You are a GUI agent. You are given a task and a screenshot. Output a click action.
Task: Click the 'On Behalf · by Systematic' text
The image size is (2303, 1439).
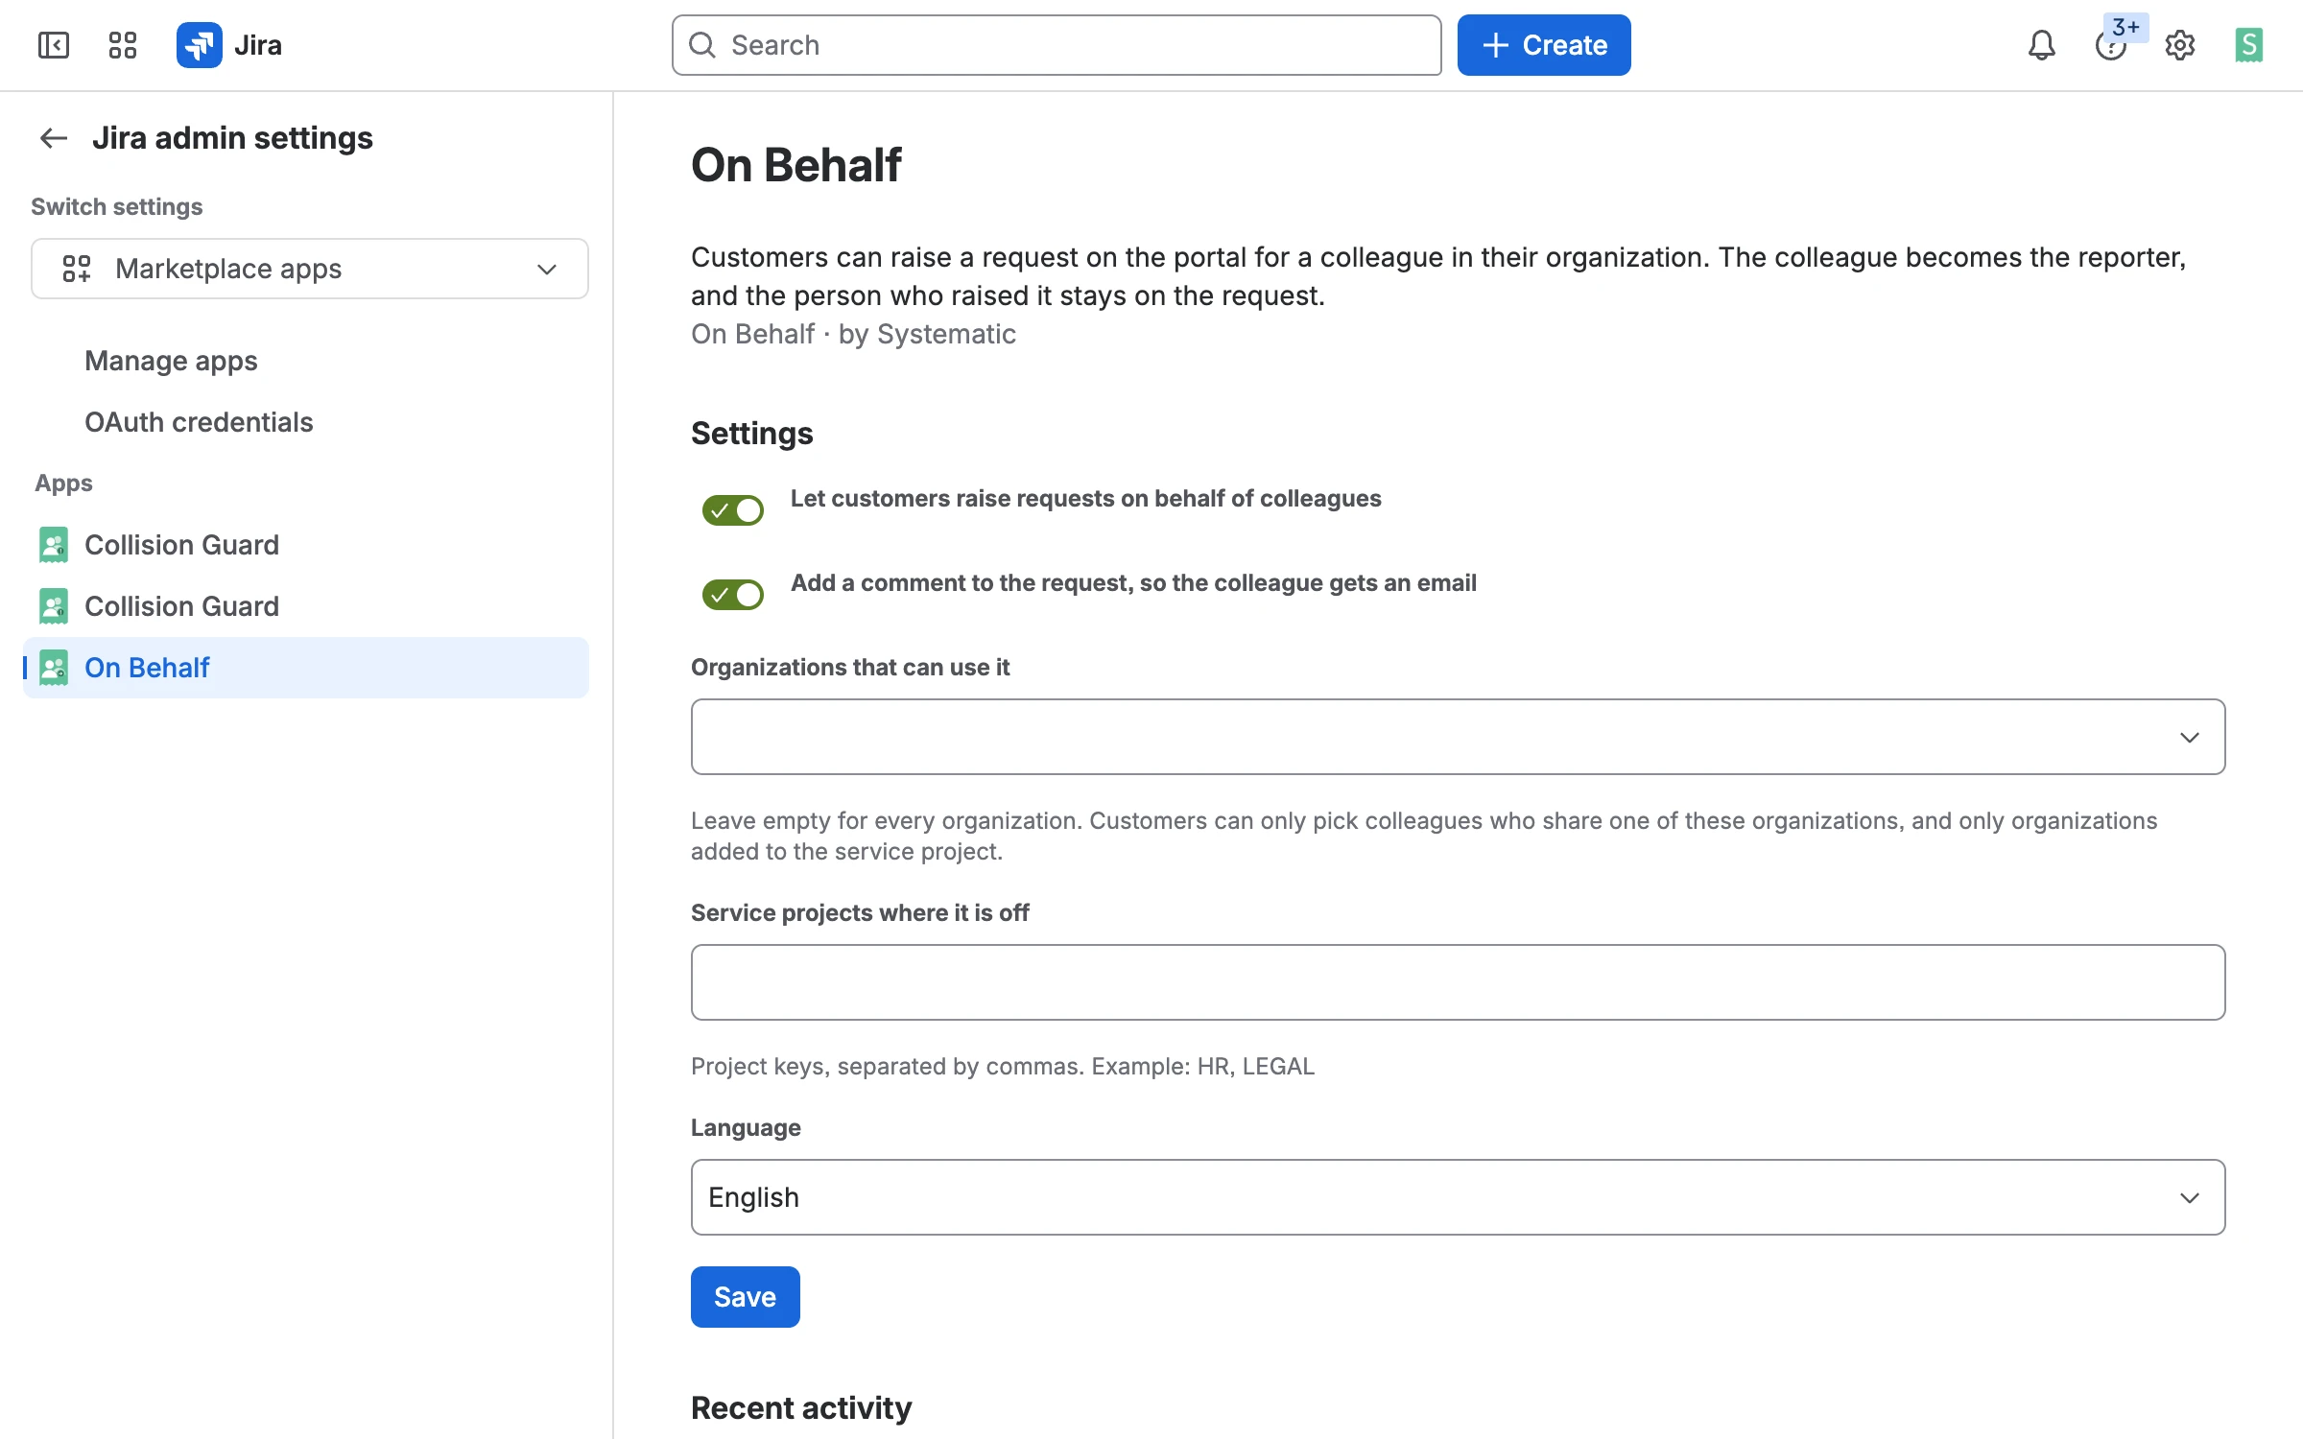853,334
